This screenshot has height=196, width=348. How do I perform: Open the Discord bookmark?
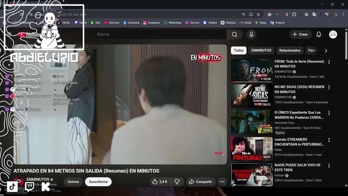(192, 23)
